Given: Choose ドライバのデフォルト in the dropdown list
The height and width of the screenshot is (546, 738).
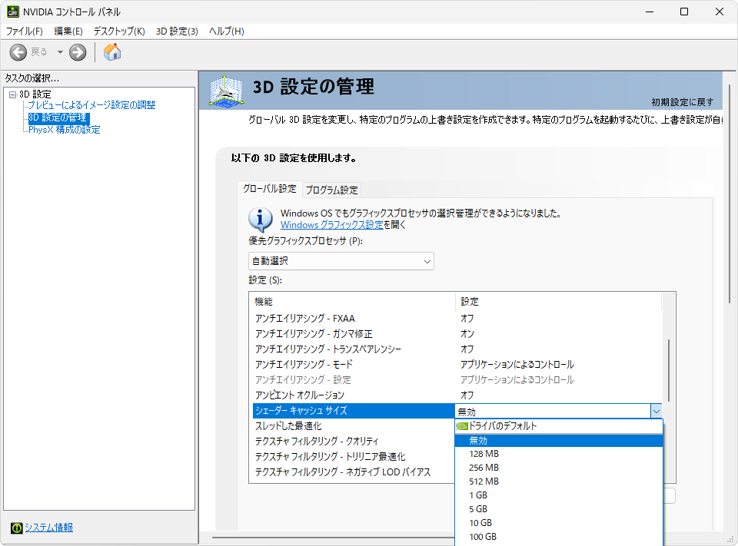Looking at the screenshot, I should 559,426.
